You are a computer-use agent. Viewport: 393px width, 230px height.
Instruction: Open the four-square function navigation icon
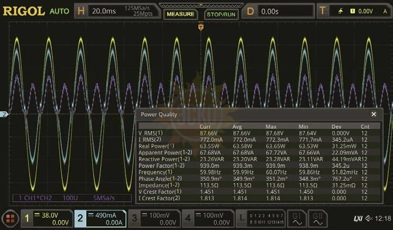pos(11,219)
